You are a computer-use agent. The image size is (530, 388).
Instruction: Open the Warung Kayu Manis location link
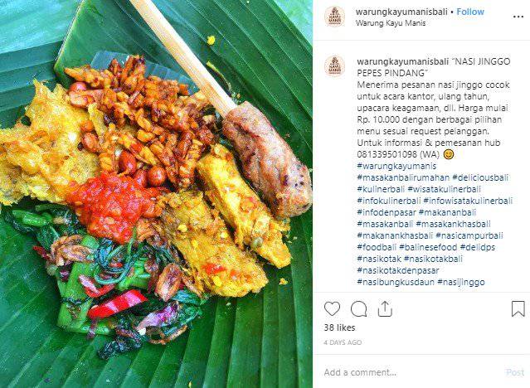tap(391, 23)
